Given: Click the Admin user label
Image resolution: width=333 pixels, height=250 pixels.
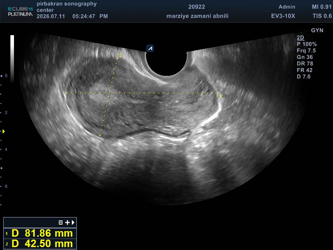Looking at the screenshot, I should [x=287, y=7].
